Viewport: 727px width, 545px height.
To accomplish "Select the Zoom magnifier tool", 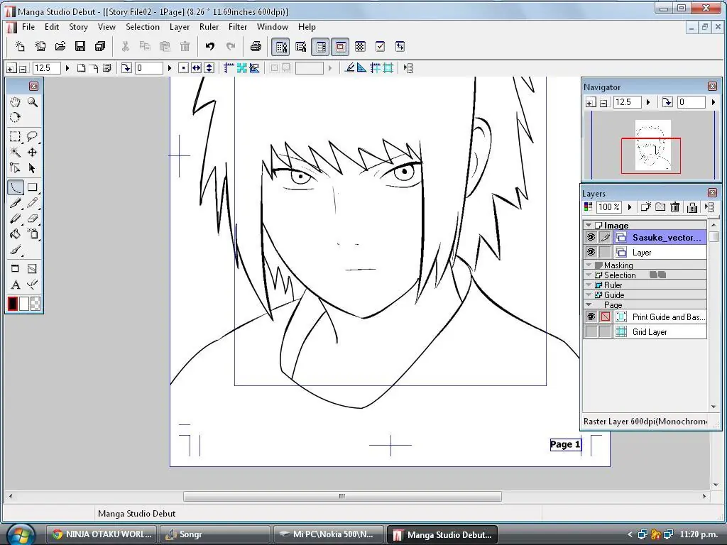I will [33, 102].
